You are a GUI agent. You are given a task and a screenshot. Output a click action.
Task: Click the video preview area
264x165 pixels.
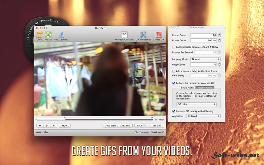click(x=100, y=79)
